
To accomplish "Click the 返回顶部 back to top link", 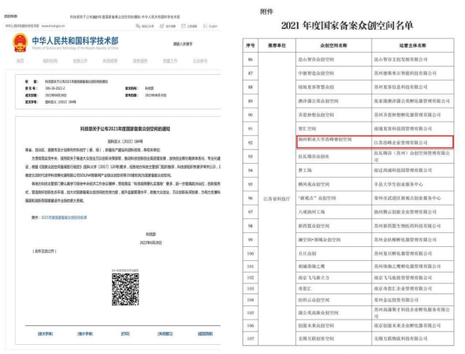I will coord(205,334).
